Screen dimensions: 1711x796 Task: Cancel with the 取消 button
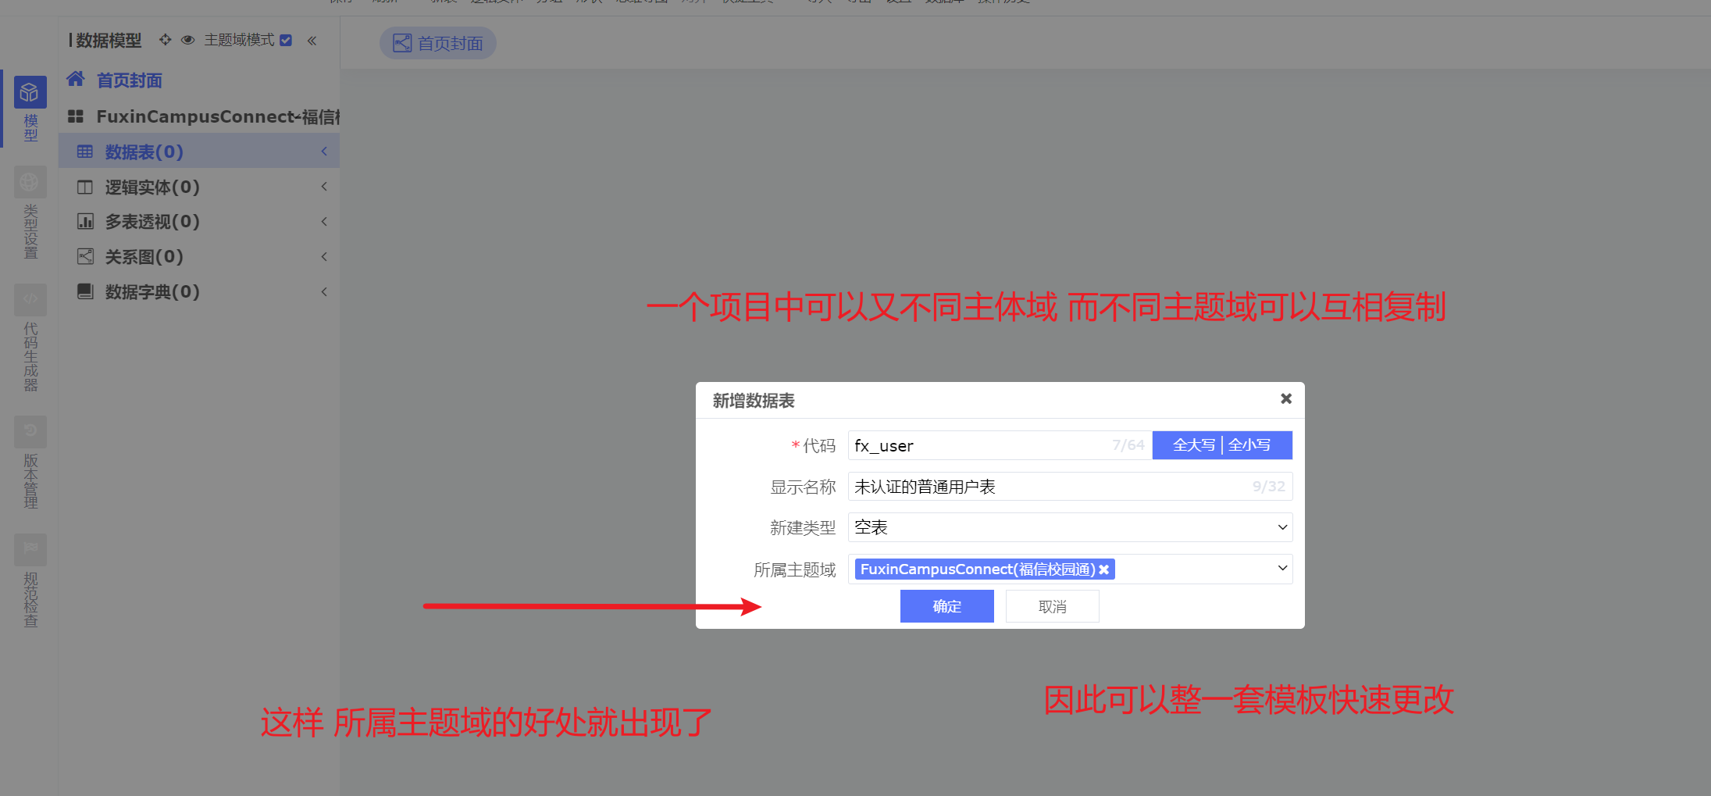(x=1052, y=606)
